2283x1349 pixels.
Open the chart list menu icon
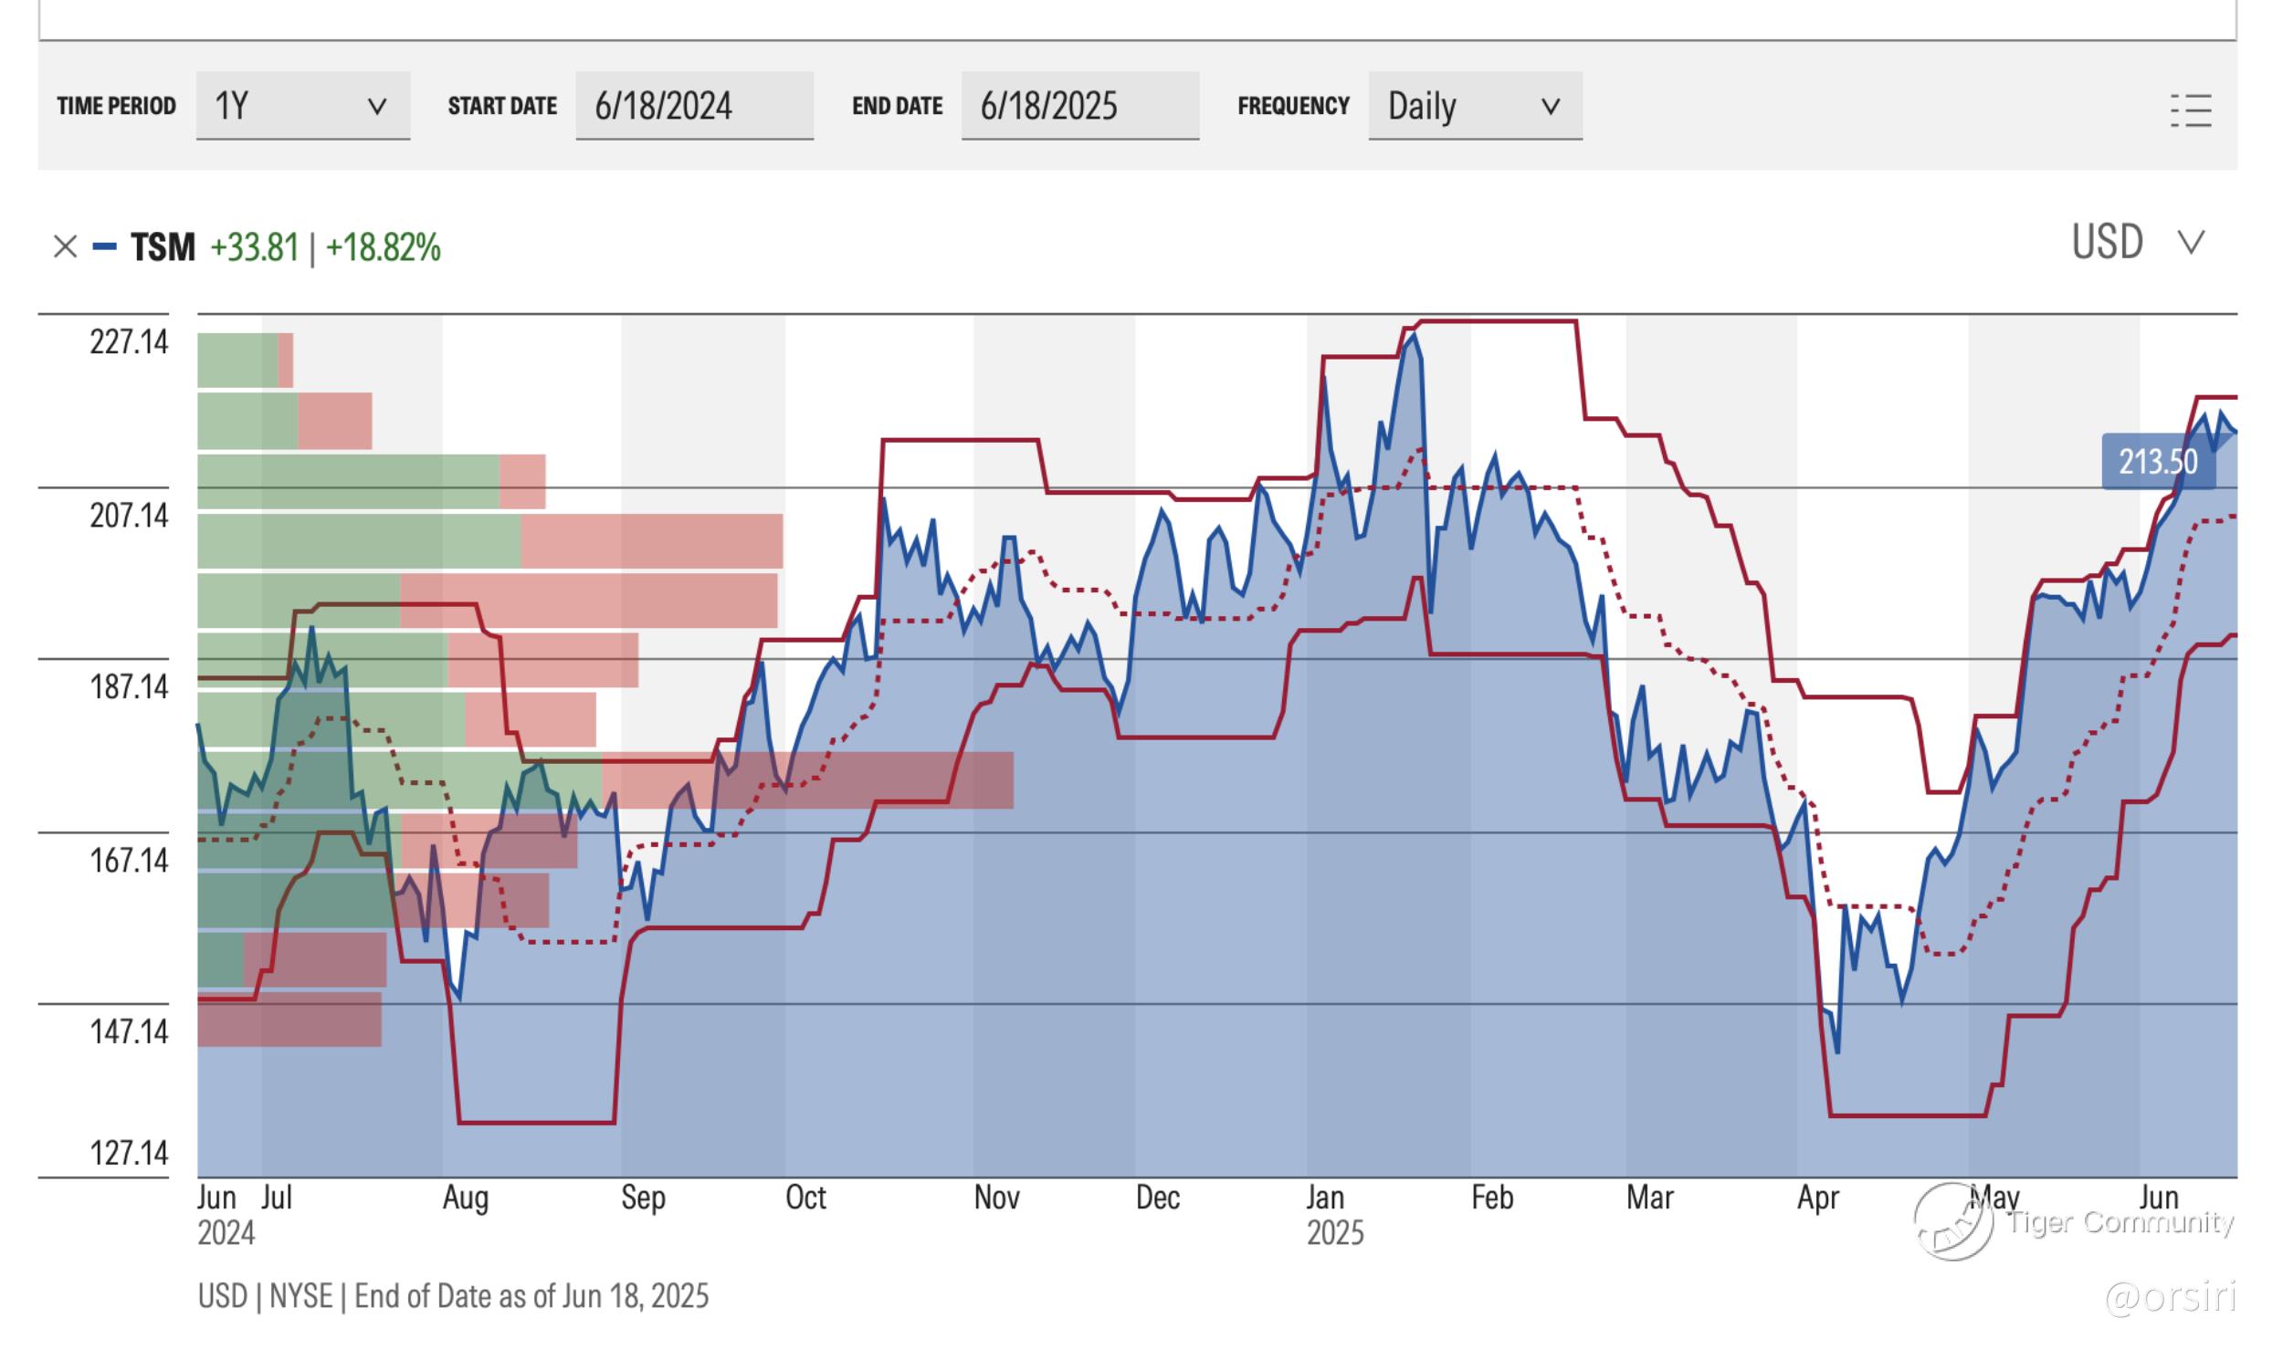(2191, 110)
